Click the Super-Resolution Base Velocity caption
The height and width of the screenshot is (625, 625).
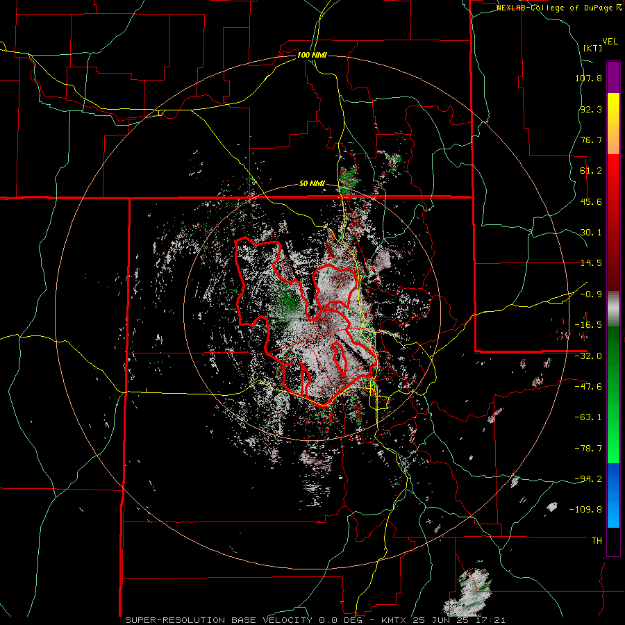pyautogui.click(x=315, y=620)
